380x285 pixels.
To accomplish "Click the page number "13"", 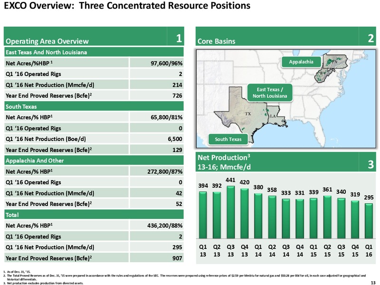I will [x=373, y=283].
